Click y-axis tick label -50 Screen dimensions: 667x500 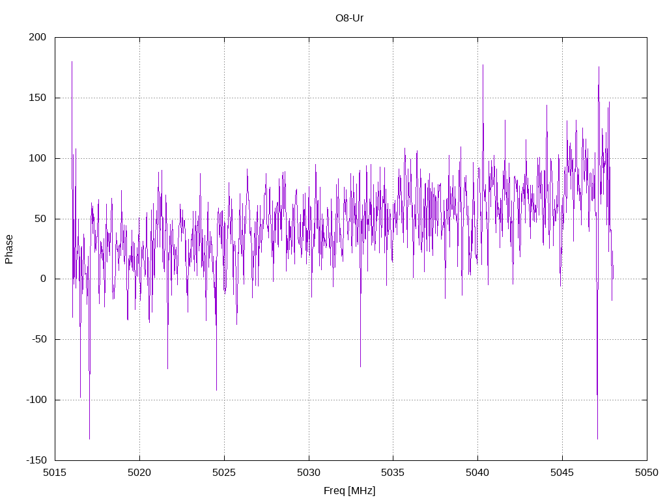(x=39, y=339)
